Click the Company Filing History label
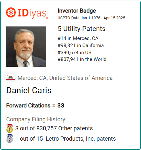 36,119
